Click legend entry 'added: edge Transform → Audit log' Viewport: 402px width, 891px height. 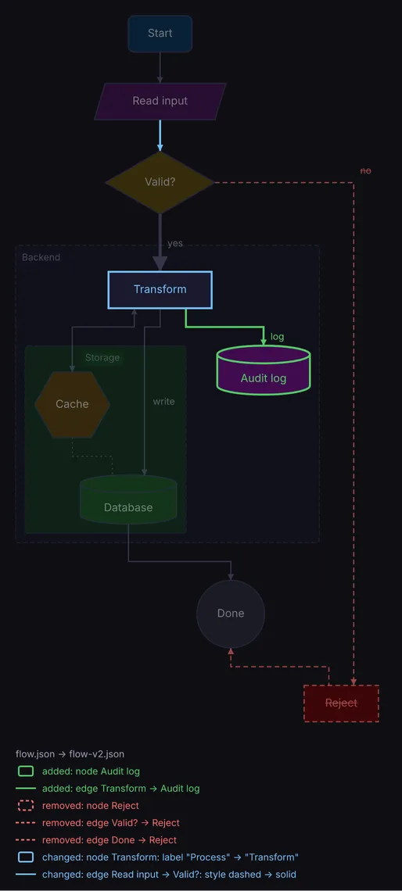pos(120,789)
